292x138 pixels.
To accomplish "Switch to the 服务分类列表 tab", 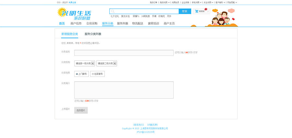I will (x=93, y=34).
